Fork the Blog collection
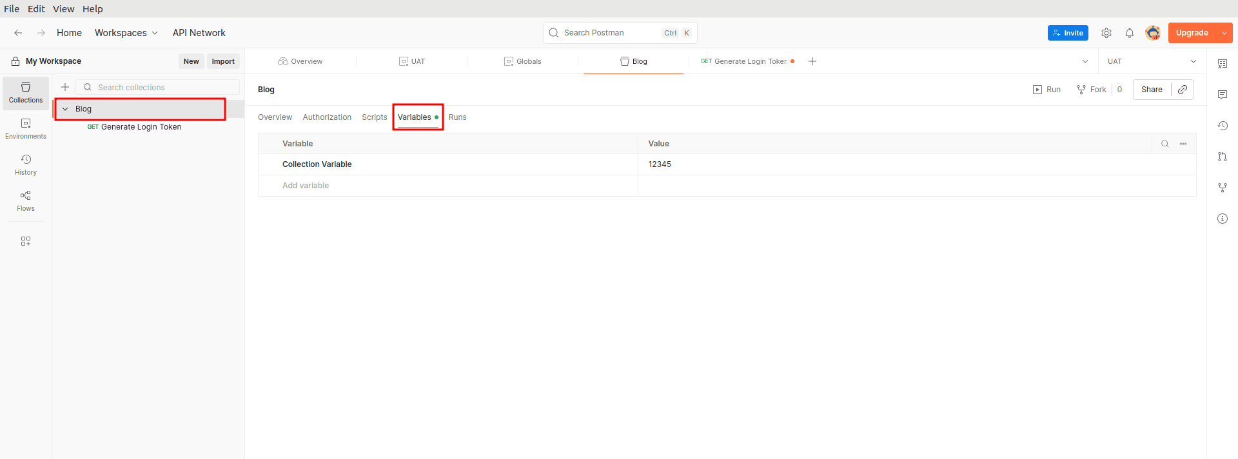The width and height of the screenshot is (1238, 459). coord(1091,90)
